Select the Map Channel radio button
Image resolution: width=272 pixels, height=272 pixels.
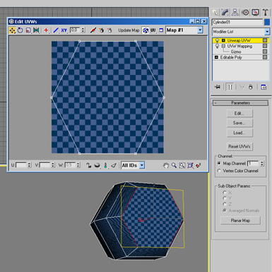coord(219,163)
